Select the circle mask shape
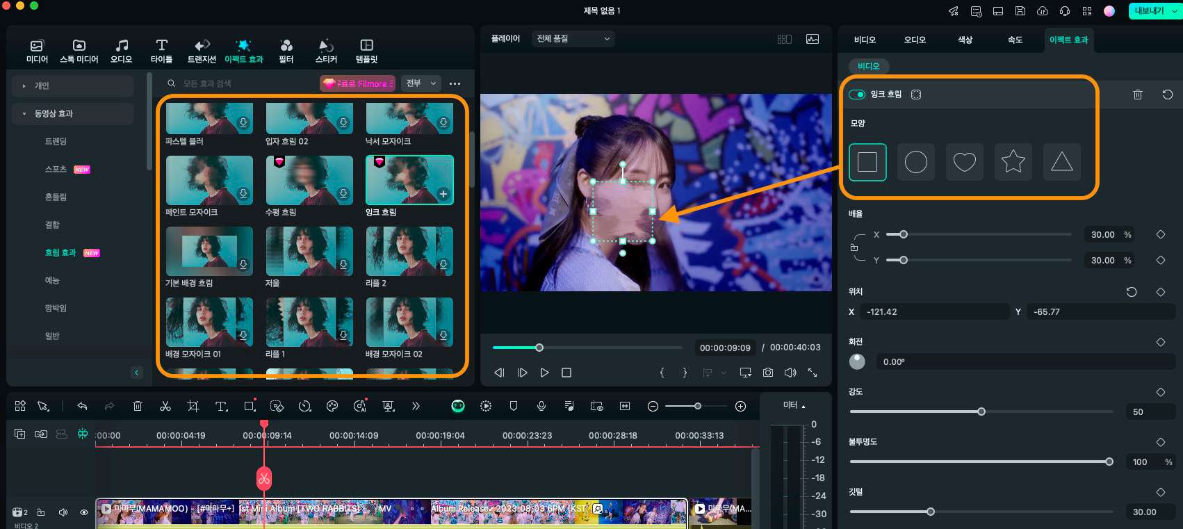This screenshot has height=529, width=1183. click(916, 162)
